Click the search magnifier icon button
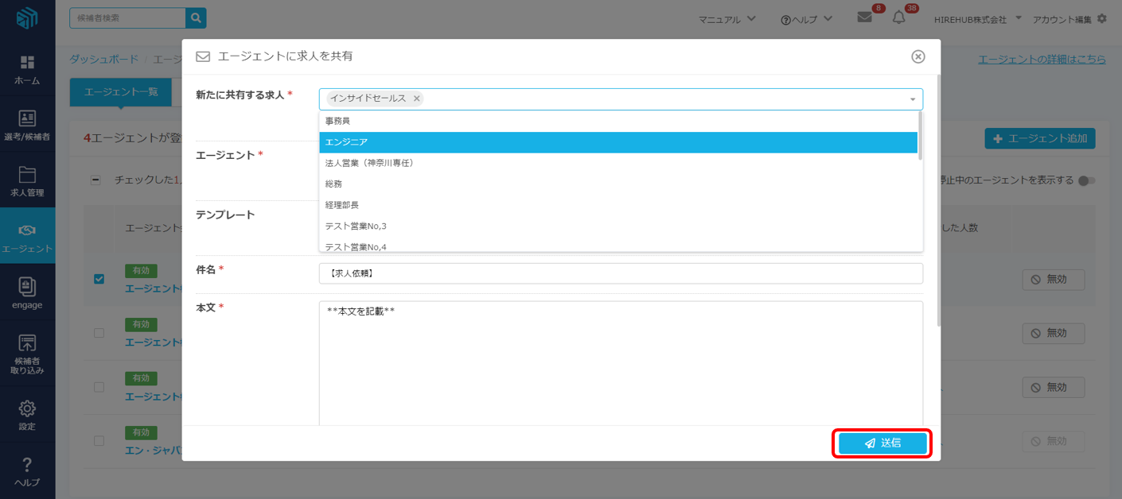 click(x=195, y=17)
